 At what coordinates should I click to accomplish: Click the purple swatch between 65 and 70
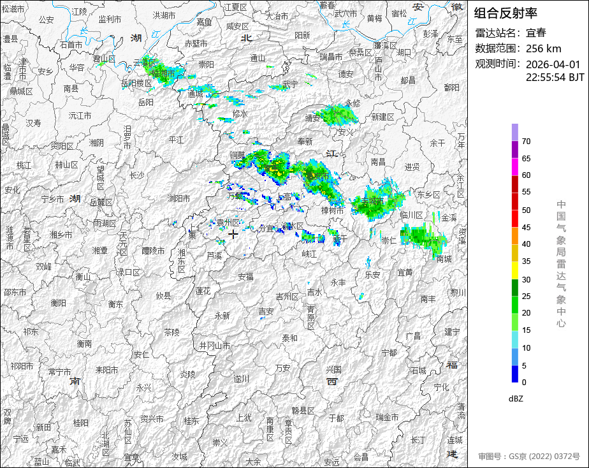click(x=514, y=149)
